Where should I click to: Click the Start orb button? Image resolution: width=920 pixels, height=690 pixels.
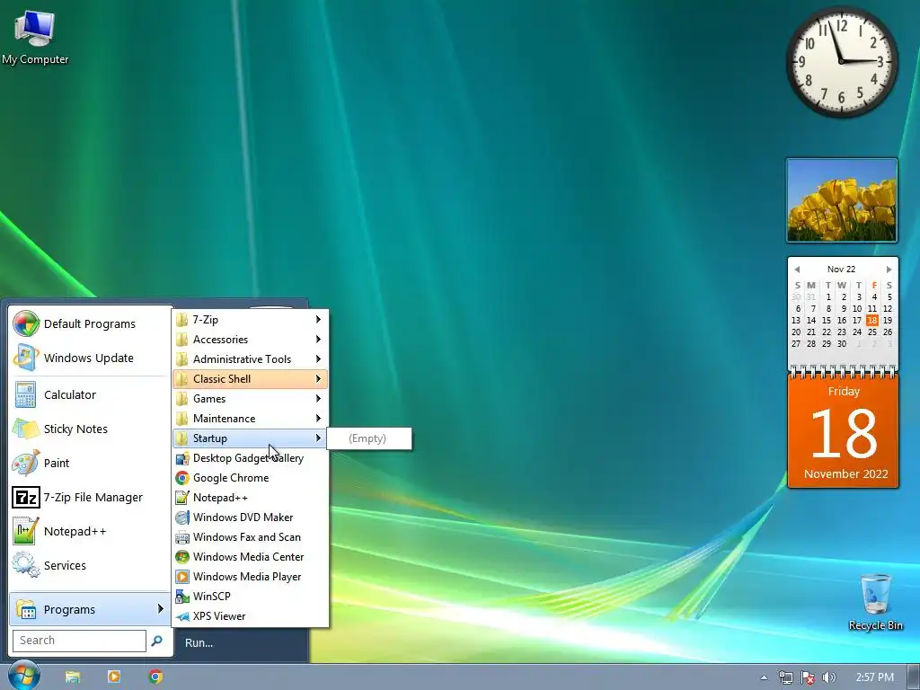23,676
